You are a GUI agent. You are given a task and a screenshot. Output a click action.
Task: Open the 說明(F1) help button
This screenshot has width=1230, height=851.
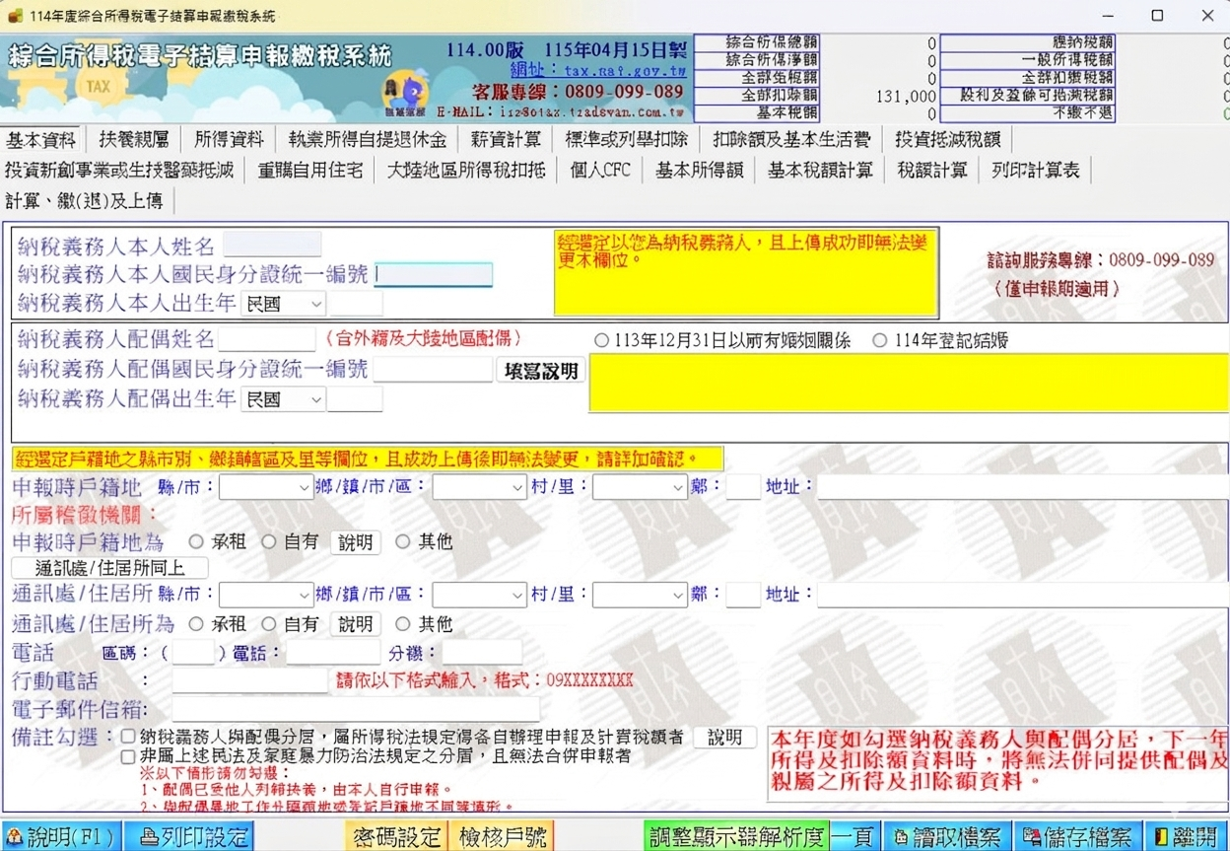click(61, 837)
